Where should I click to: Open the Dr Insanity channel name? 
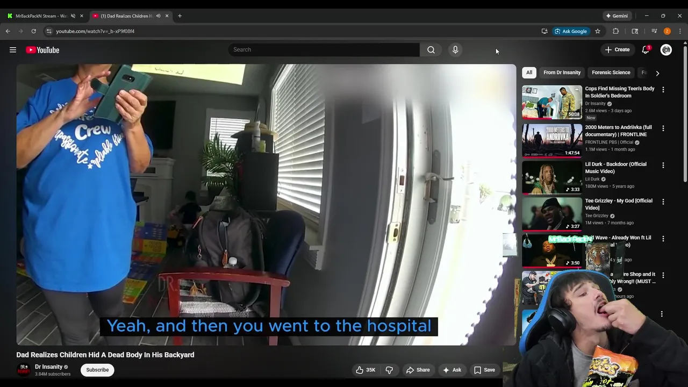(x=49, y=367)
